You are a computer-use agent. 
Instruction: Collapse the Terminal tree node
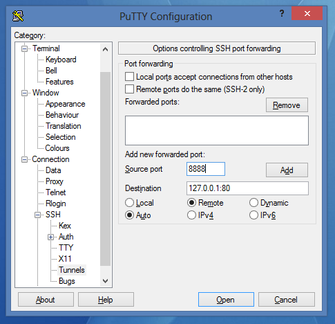click(x=24, y=48)
